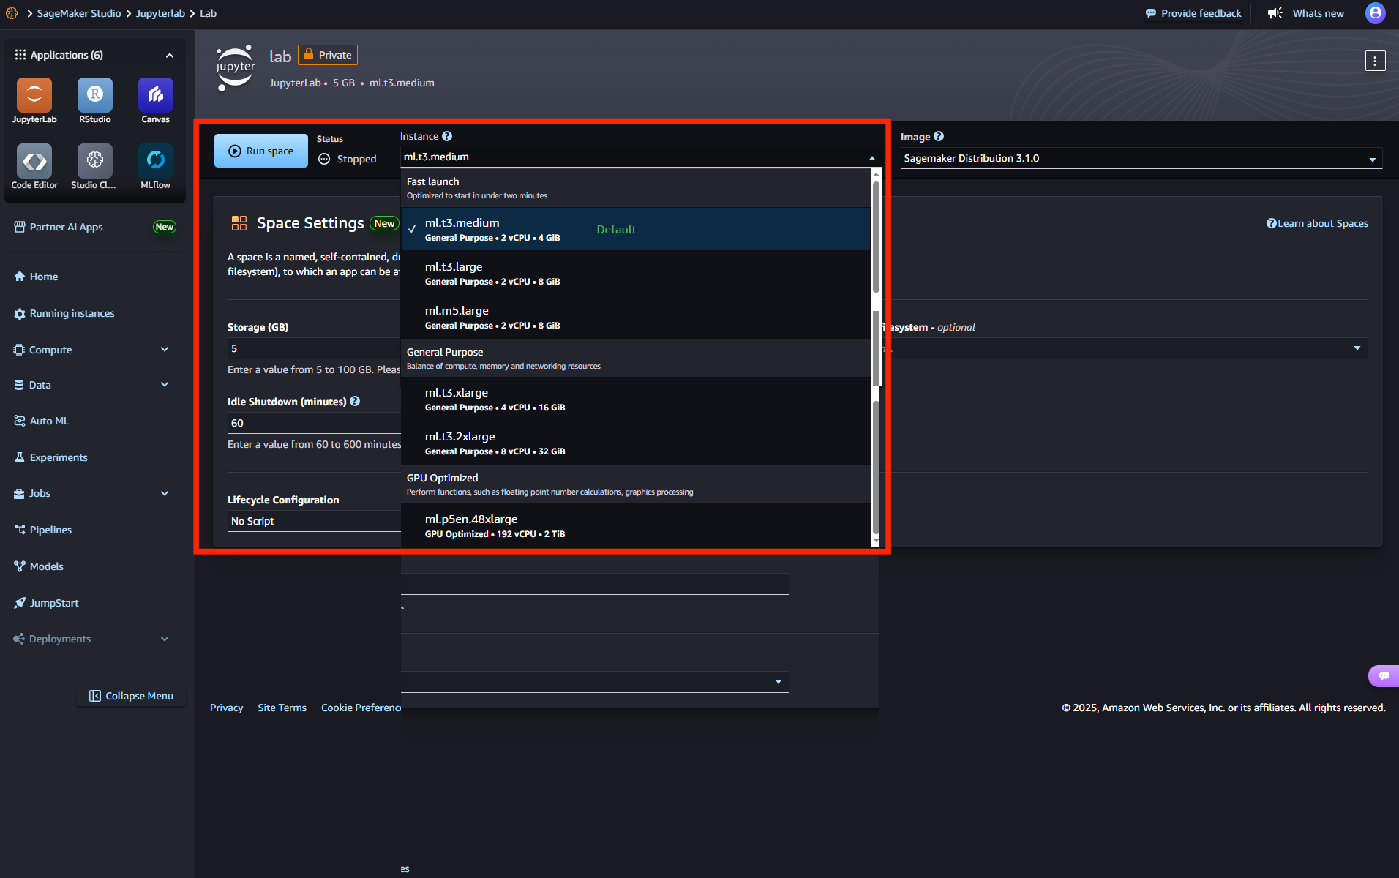Open the Sagemaker Distribution 3.1.0 image dropdown

[x=1141, y=158]
